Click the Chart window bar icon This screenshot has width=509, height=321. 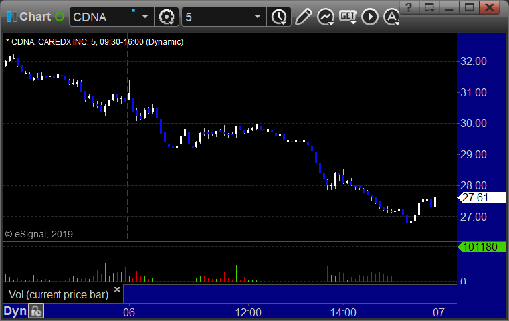(11, 17)
